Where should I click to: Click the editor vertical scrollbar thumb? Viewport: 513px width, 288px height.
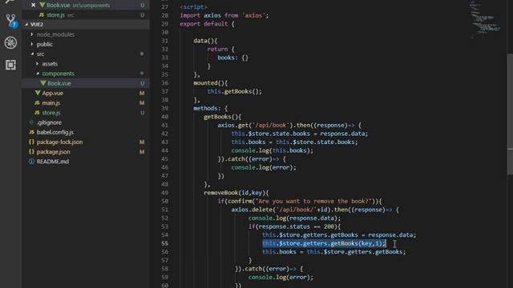pyautogui.click(x=510, y=114)
